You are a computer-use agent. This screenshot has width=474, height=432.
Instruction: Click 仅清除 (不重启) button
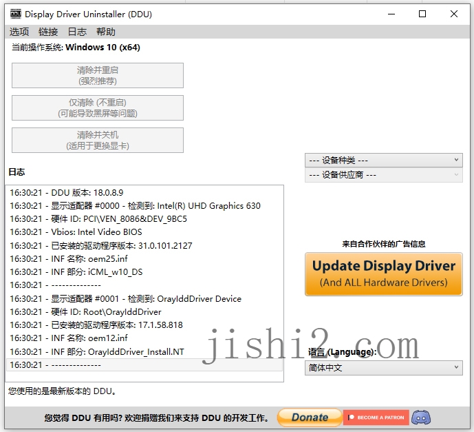[x=98, y=107]
